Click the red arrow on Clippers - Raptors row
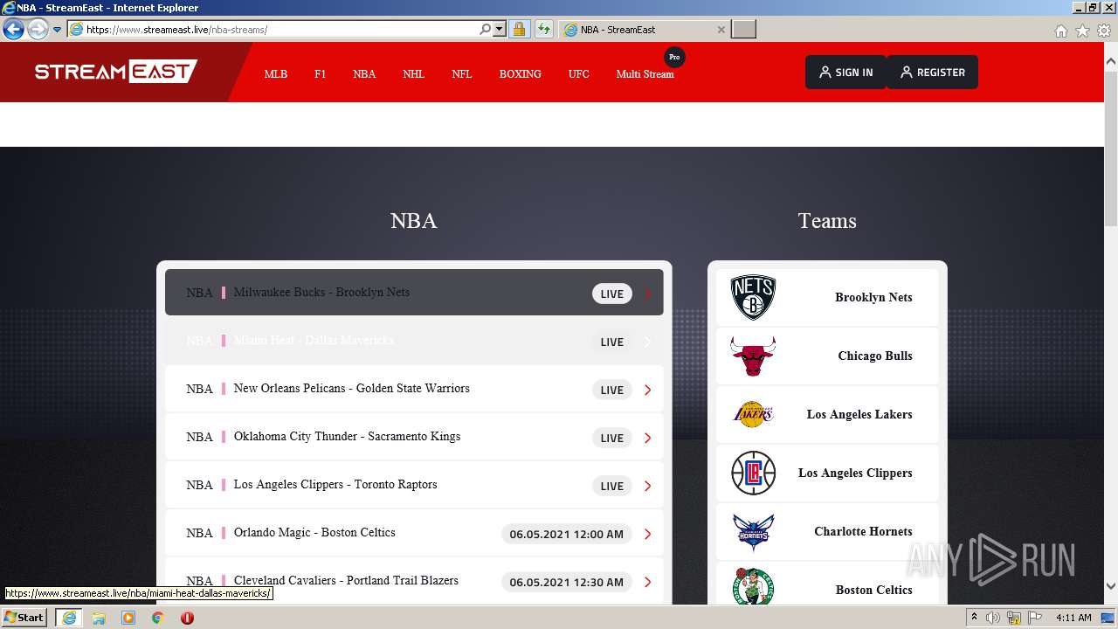This screenshot has width=1118, height=629. pyautogui.click(x=647, y=486)
